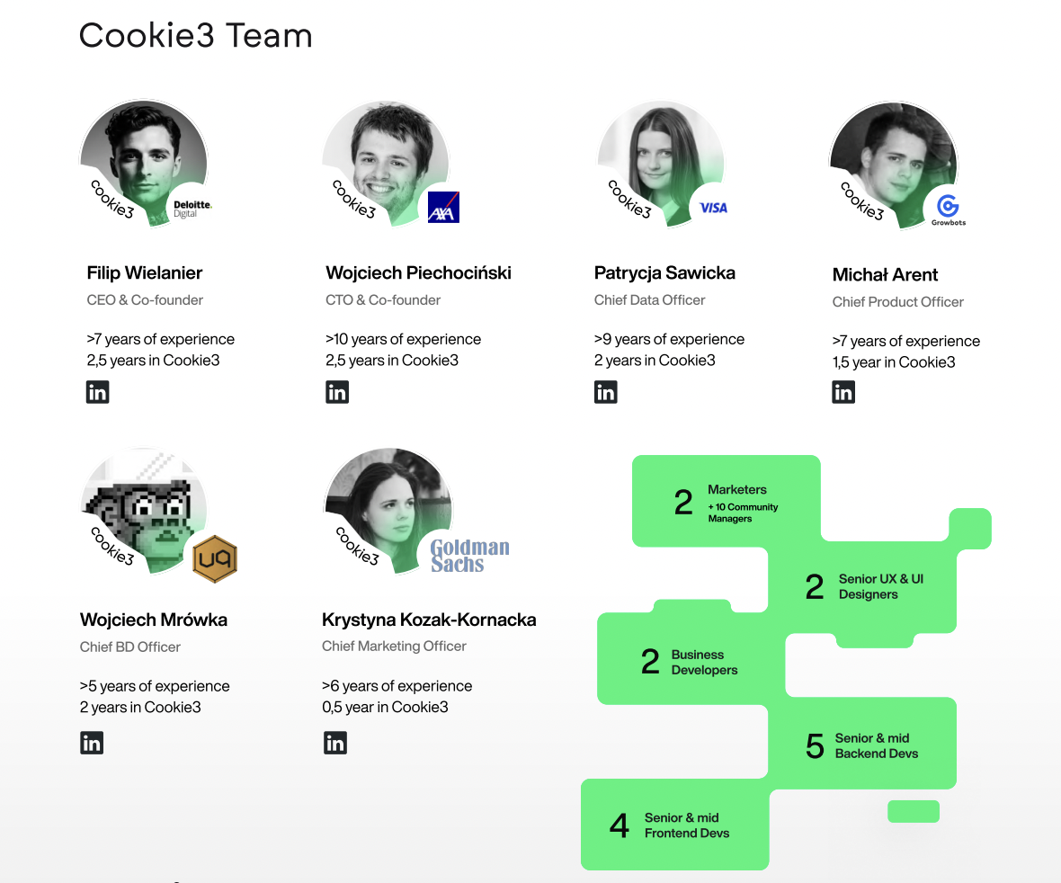Viewport: 1061px width, 883px height.
Task: Open Krystyna Kozak-Kornacka's LinkedIn icon
Action: click(334, 743)
